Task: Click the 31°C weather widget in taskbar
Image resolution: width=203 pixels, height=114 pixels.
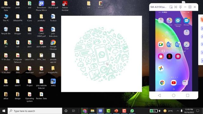Action: [168, 111]
